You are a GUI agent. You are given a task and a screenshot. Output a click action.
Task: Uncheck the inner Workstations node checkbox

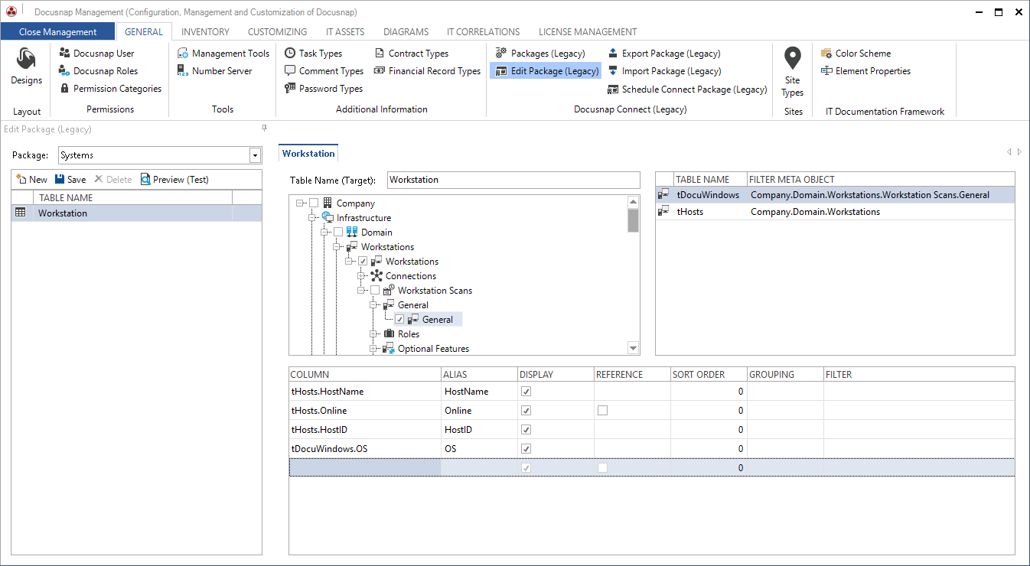pos(363,262)
